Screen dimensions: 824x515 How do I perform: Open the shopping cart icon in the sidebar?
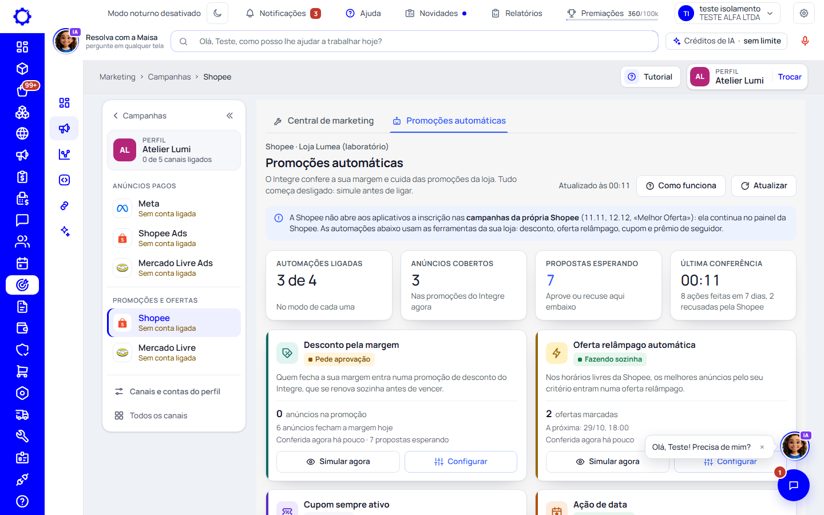click(x=22, y=371)
